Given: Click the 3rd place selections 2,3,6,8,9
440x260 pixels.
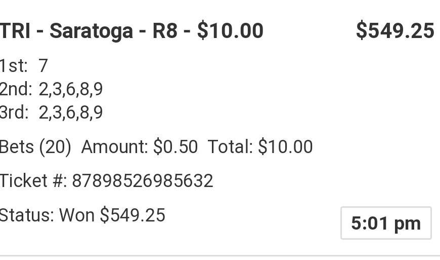Looking at the screenshot, I should pos(71,112).
